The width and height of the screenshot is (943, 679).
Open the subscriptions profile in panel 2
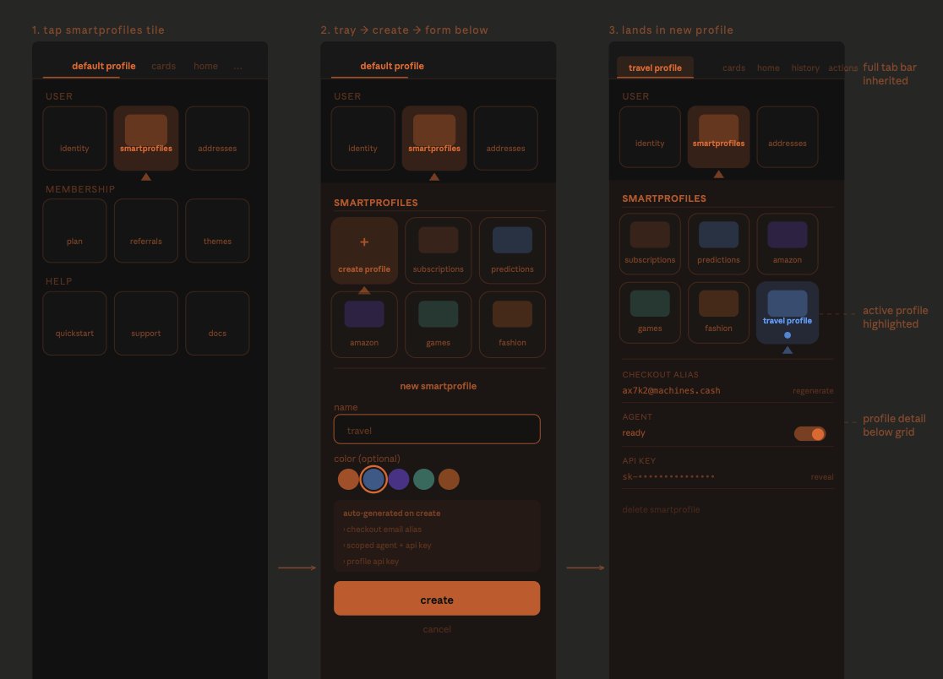(438, 251)
